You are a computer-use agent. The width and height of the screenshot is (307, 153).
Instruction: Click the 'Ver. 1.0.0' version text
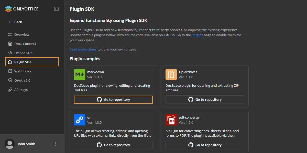click(94, 122)
